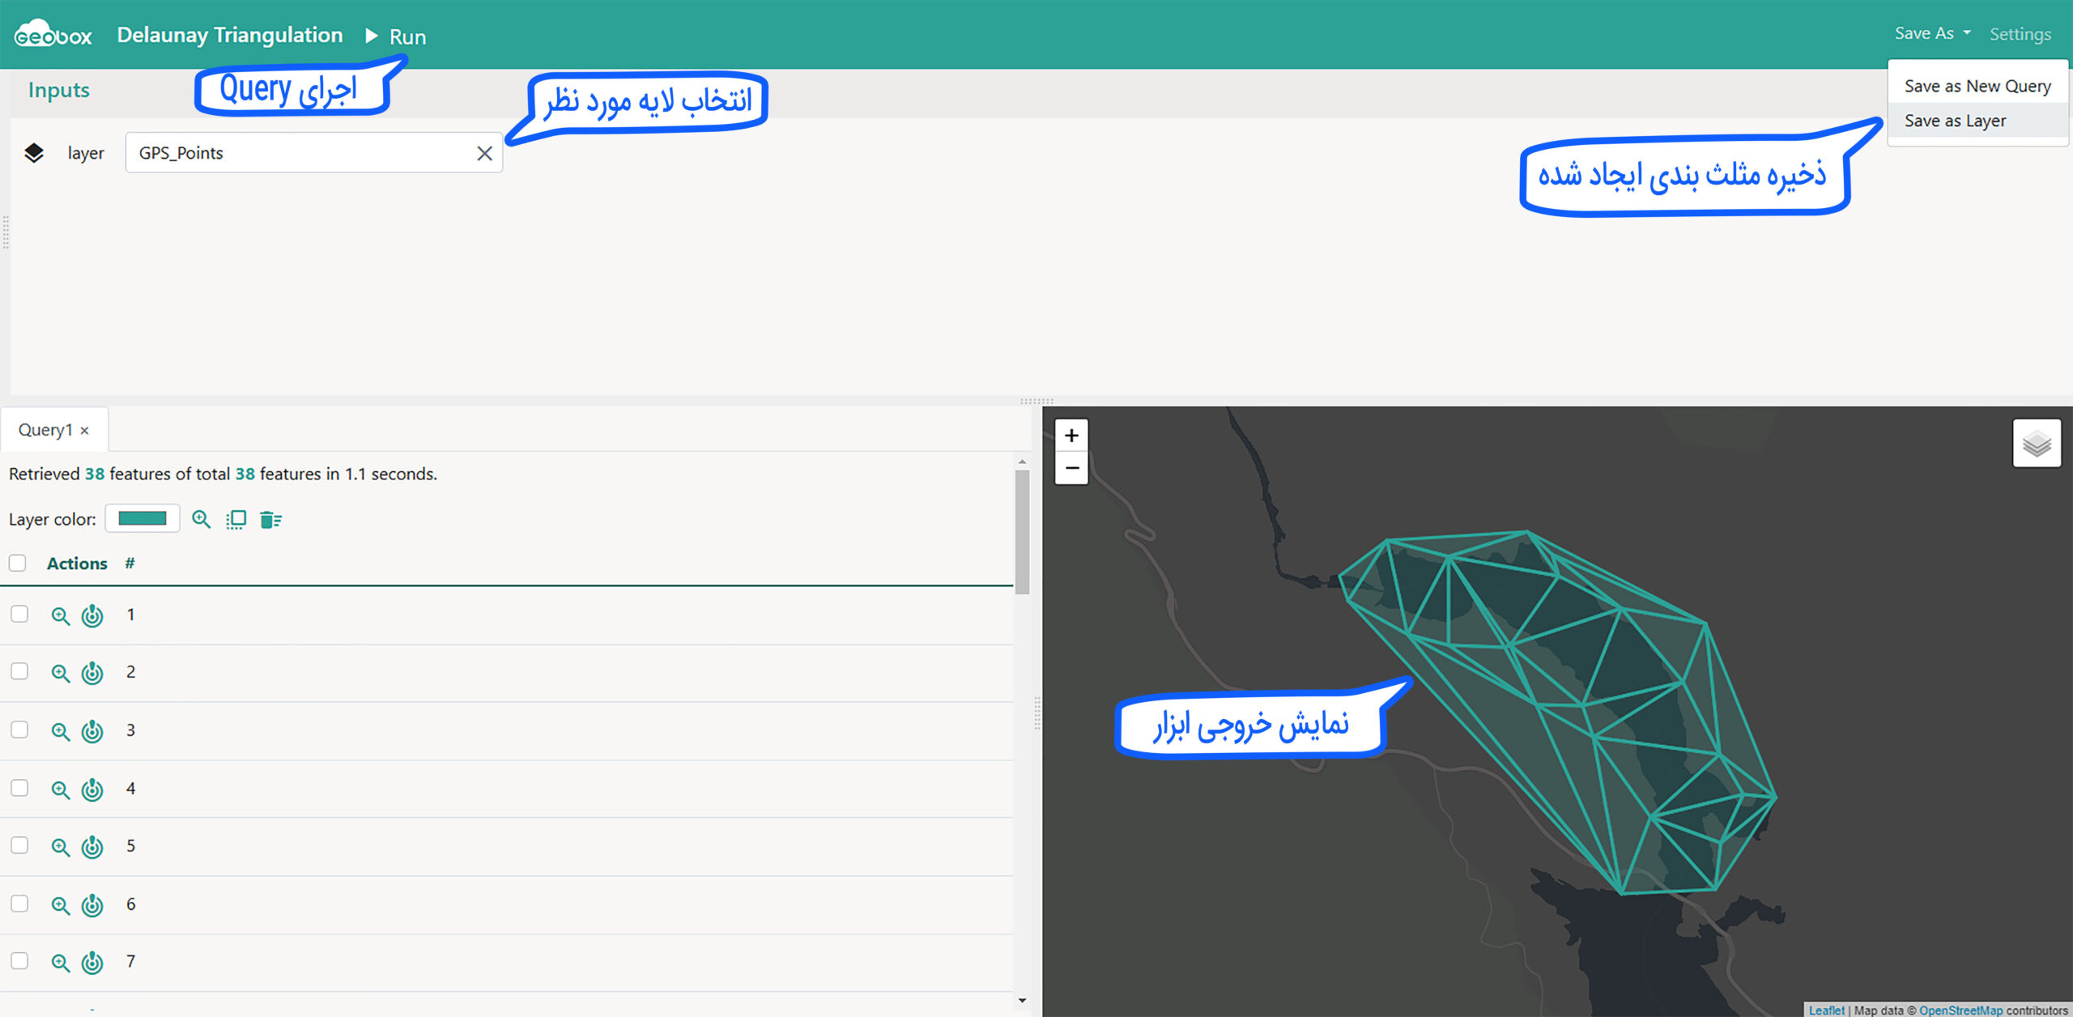Check the checkbox for feature row 2
The height and width of the screenshot is (1017, 2073).
tap(19, 672)
